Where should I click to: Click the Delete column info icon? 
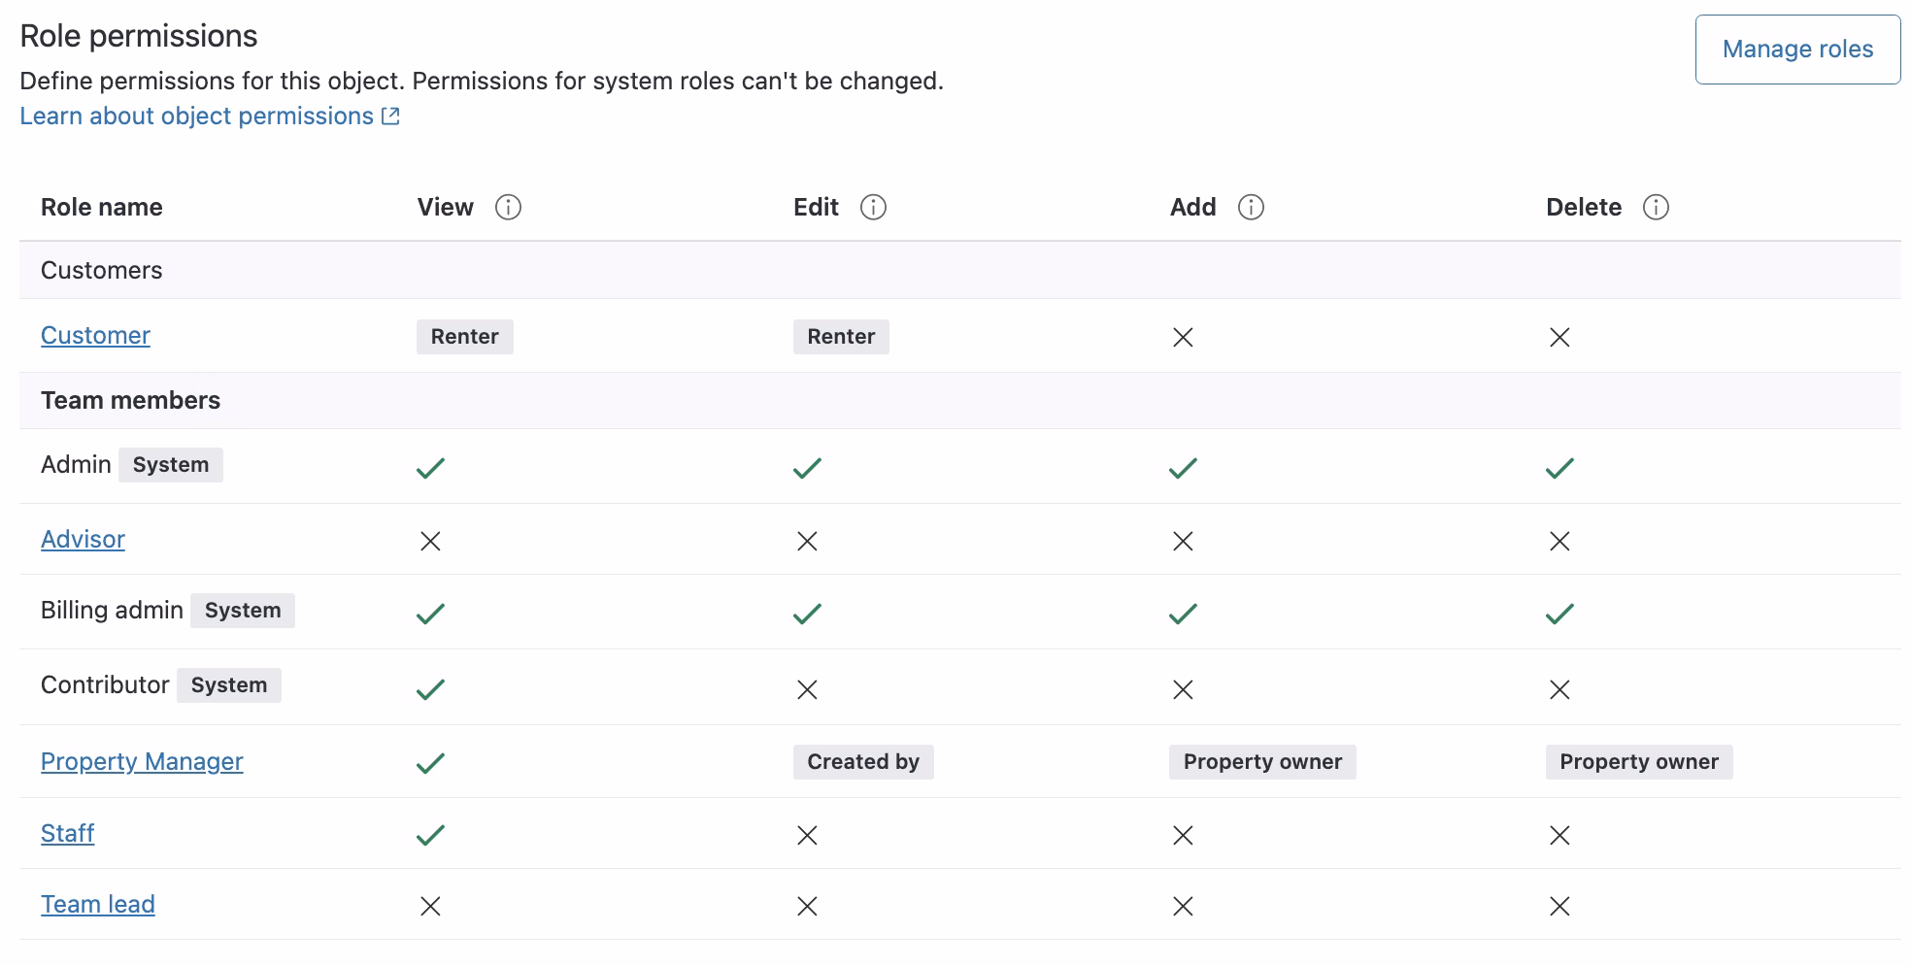coord(1656,207)
